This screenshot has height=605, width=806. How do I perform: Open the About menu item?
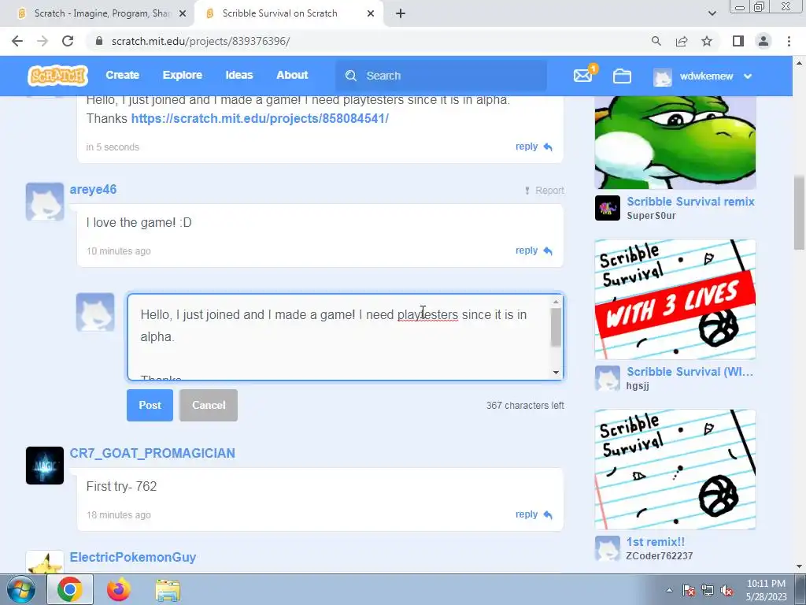[x=292, y=75]
